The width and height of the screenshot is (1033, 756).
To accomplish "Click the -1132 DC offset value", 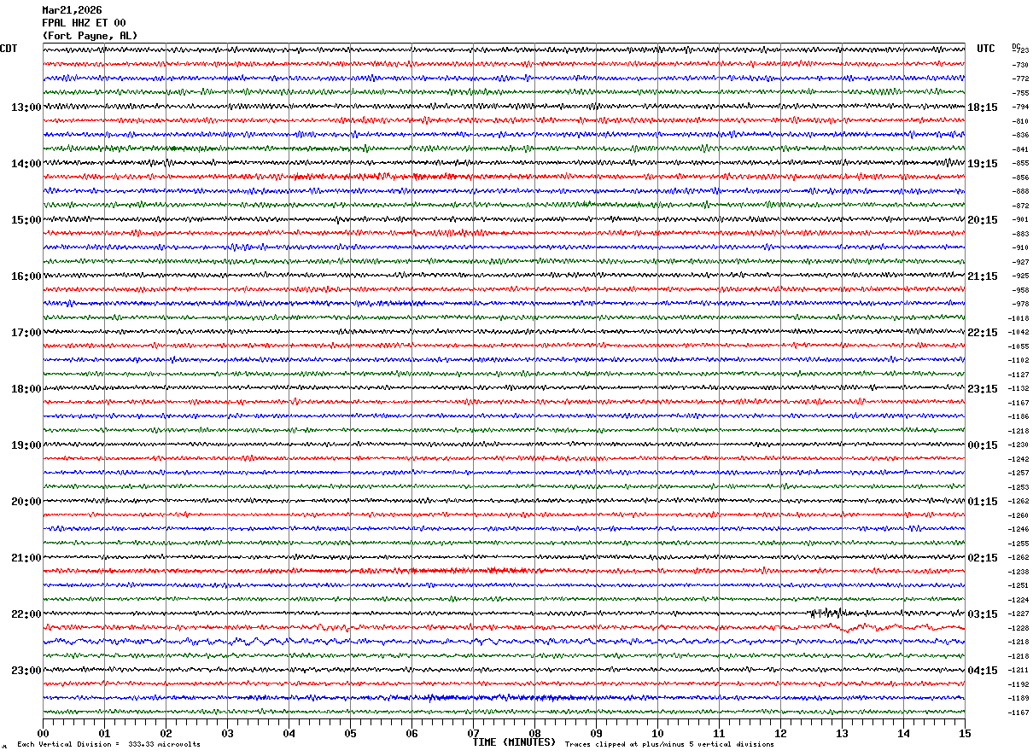I will pyautogui.click(x=1018, y=388).
